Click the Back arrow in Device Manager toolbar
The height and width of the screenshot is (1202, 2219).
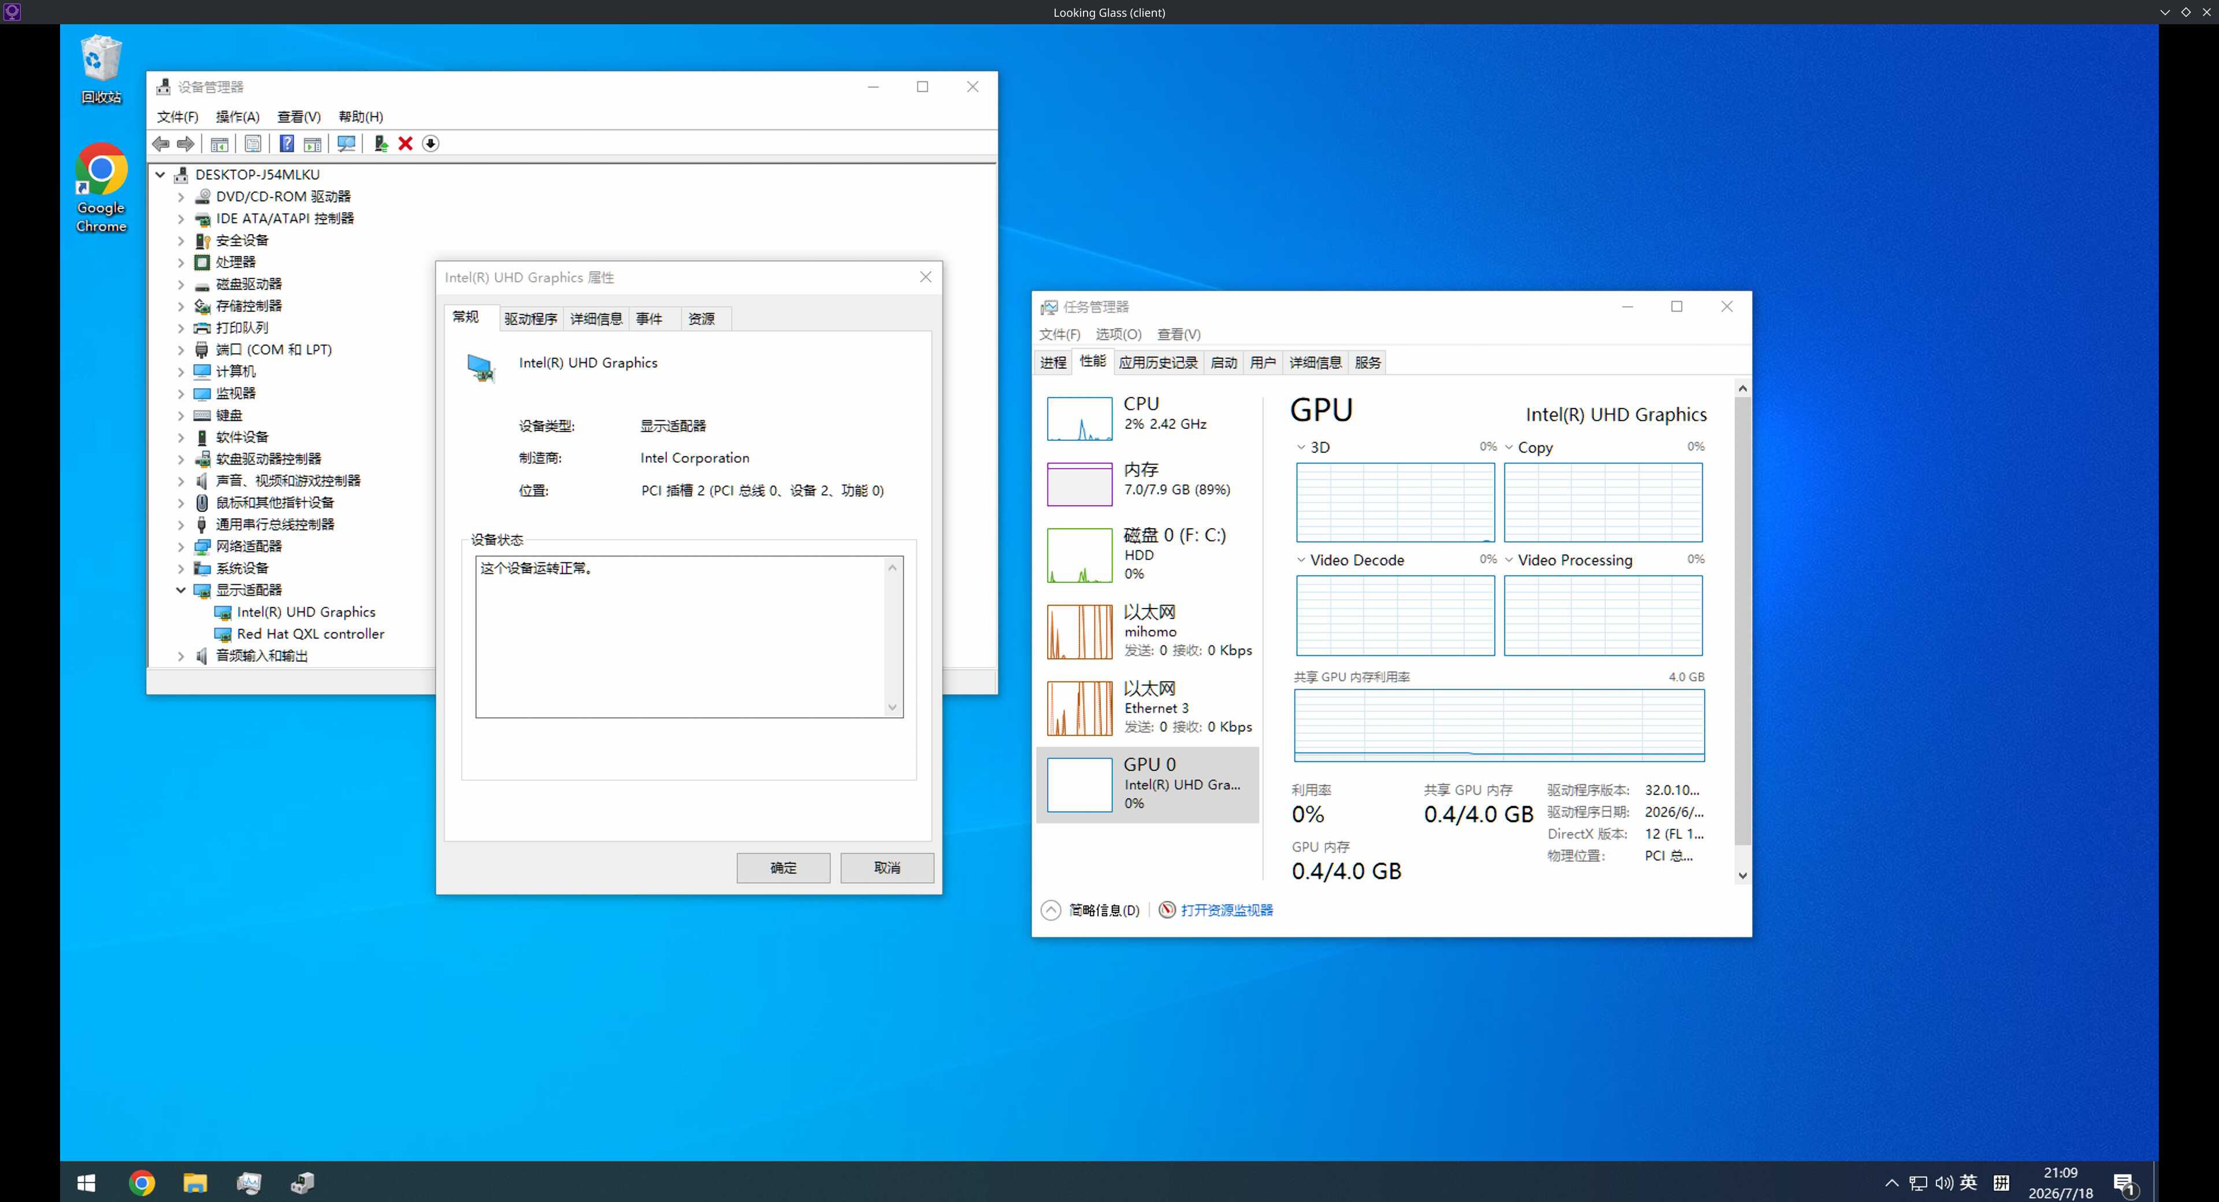[x=161, y=144]
